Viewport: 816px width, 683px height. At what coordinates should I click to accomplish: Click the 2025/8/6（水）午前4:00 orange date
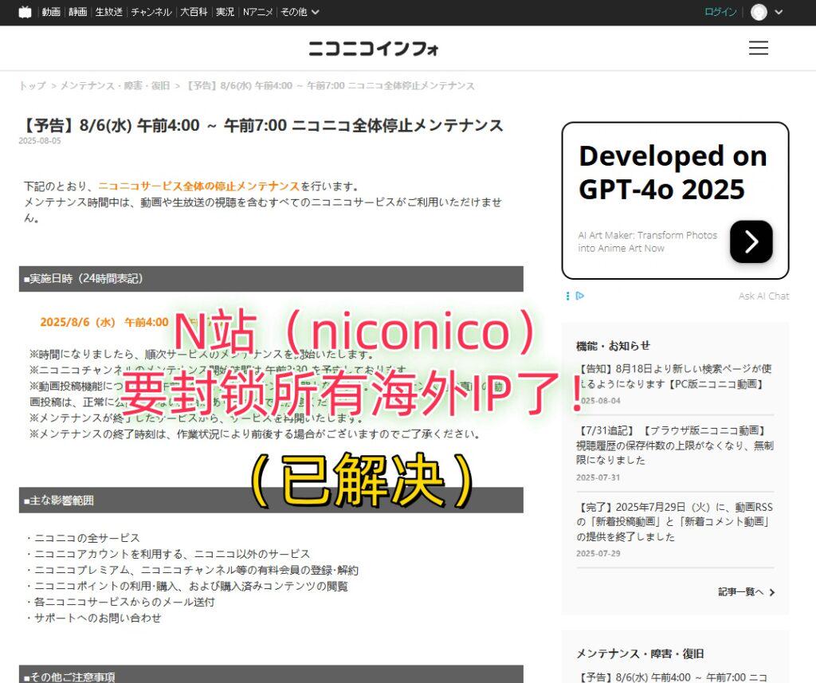104,322
